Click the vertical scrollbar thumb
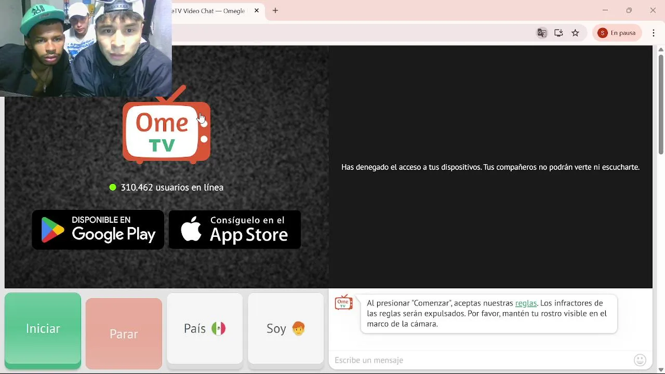 661,104
